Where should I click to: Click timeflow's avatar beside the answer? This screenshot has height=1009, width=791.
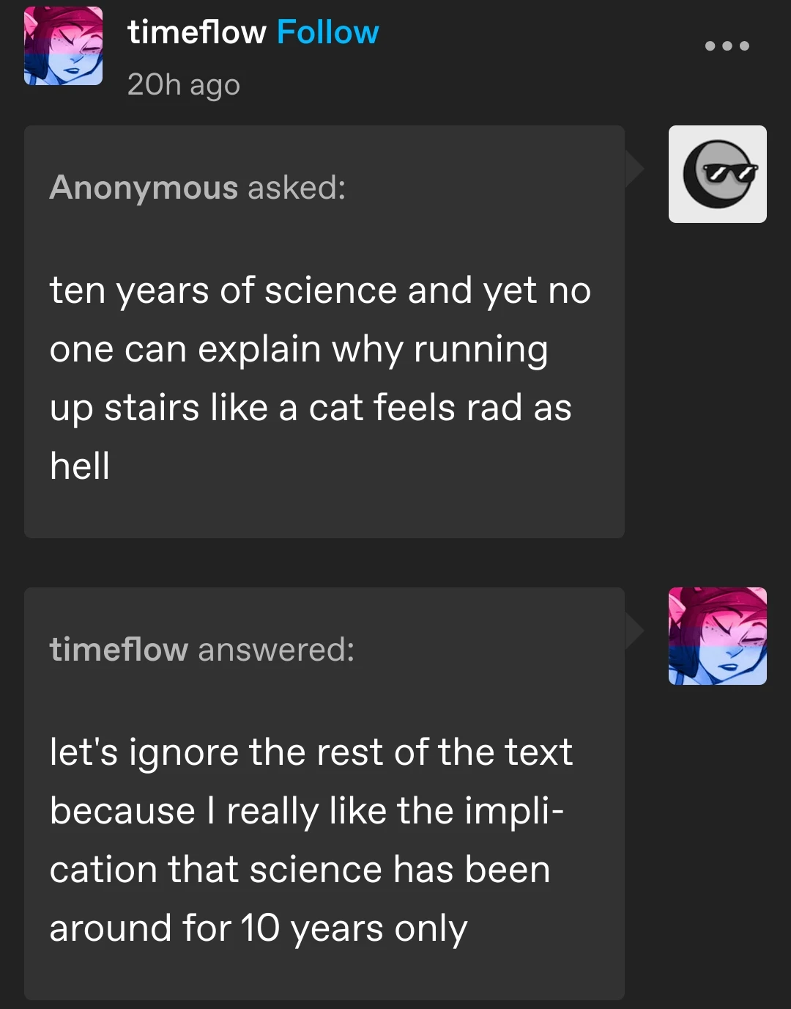point(717,636)
